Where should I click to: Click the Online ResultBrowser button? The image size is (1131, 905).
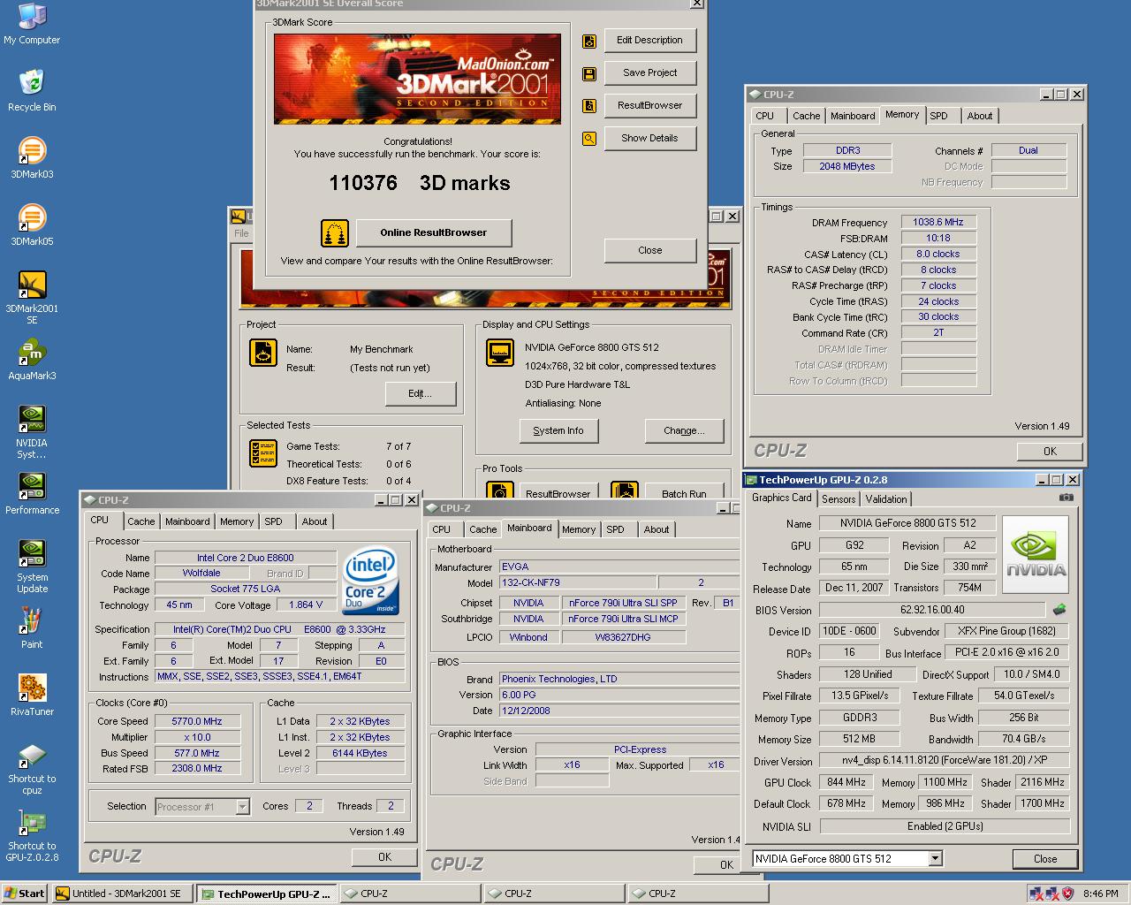pyautogui.click(x=433, y=233)
